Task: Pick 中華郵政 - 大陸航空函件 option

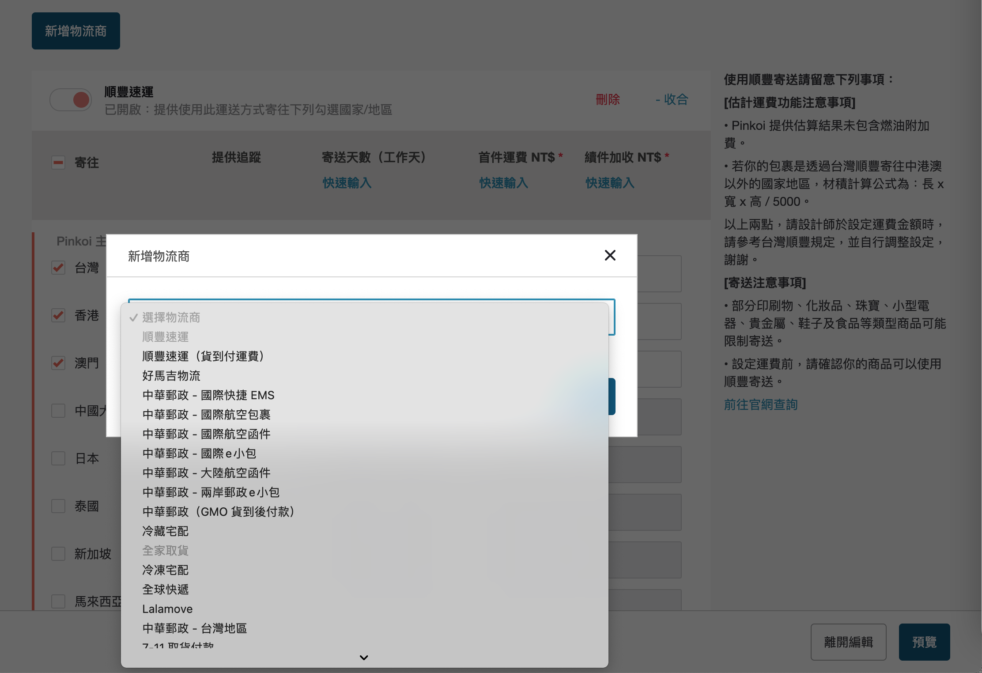Action: click(x=365, y=473)
